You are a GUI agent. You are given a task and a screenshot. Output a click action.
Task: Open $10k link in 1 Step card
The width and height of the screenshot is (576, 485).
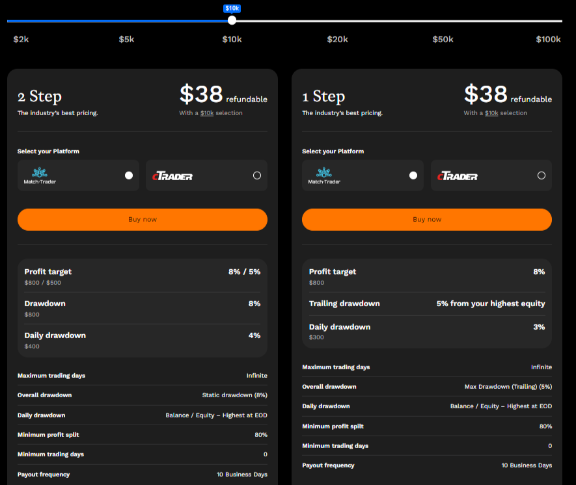pos(491,113)
